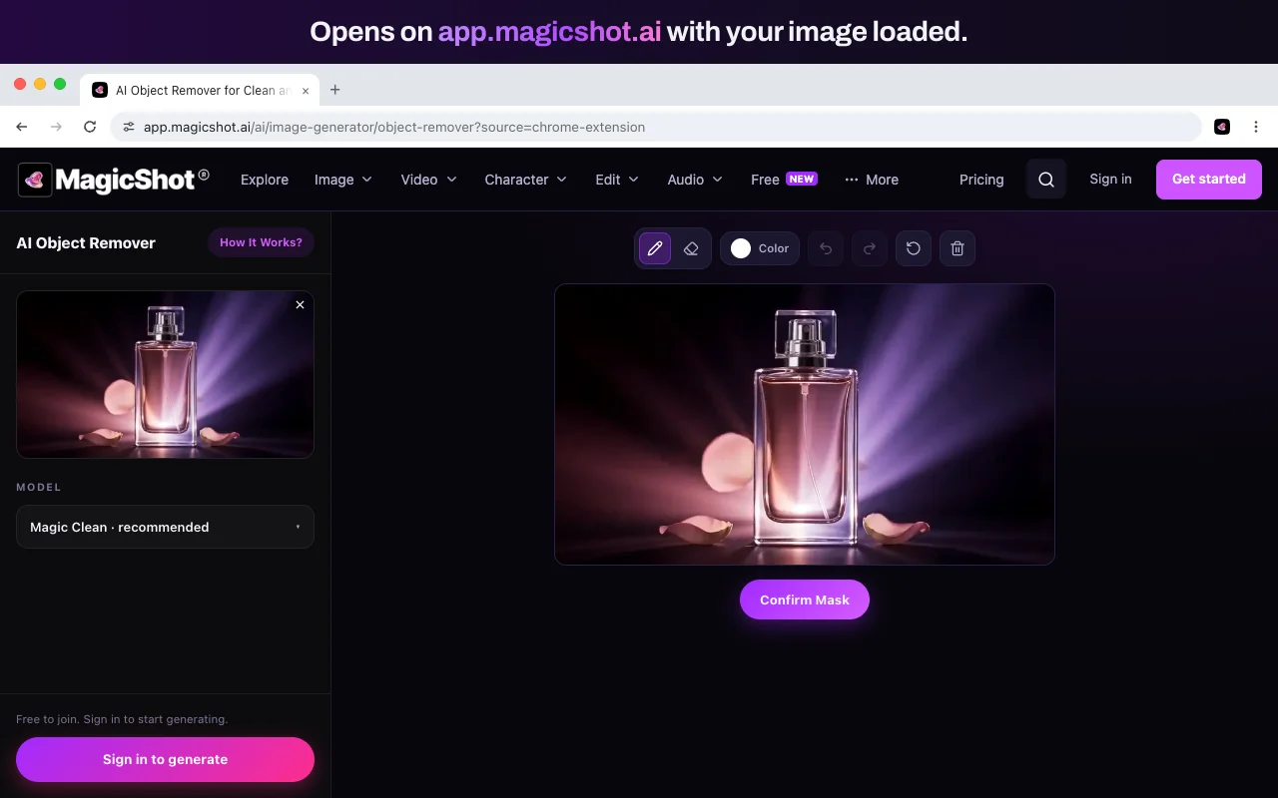Expand the Video menu dropdown

428,180
